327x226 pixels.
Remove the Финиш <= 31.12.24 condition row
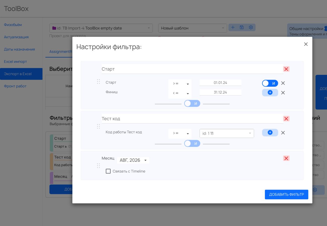(x=283, y=93)
